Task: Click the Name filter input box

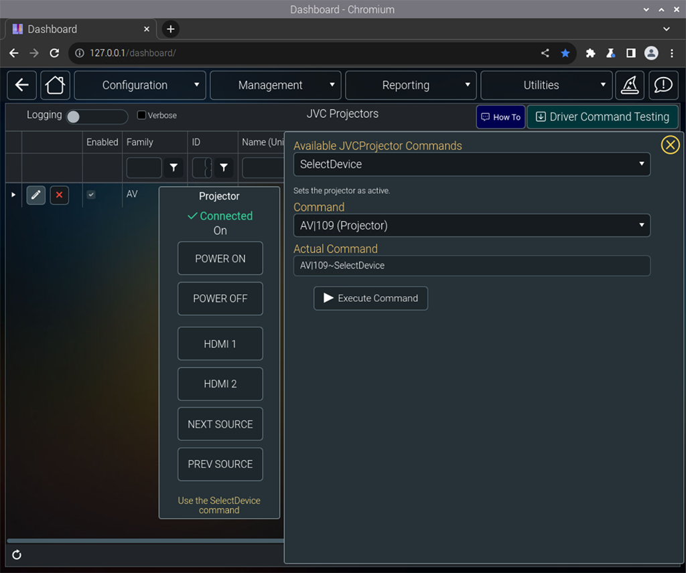Action: [263, 167]
